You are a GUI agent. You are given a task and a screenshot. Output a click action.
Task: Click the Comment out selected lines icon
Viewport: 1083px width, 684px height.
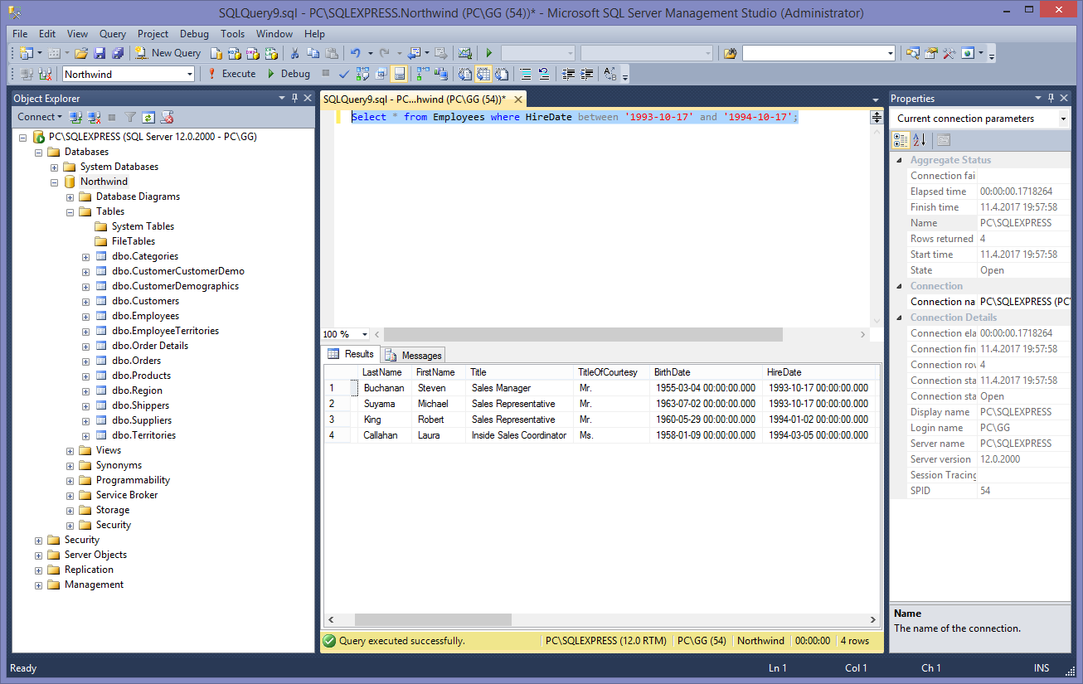pos(525,74)
